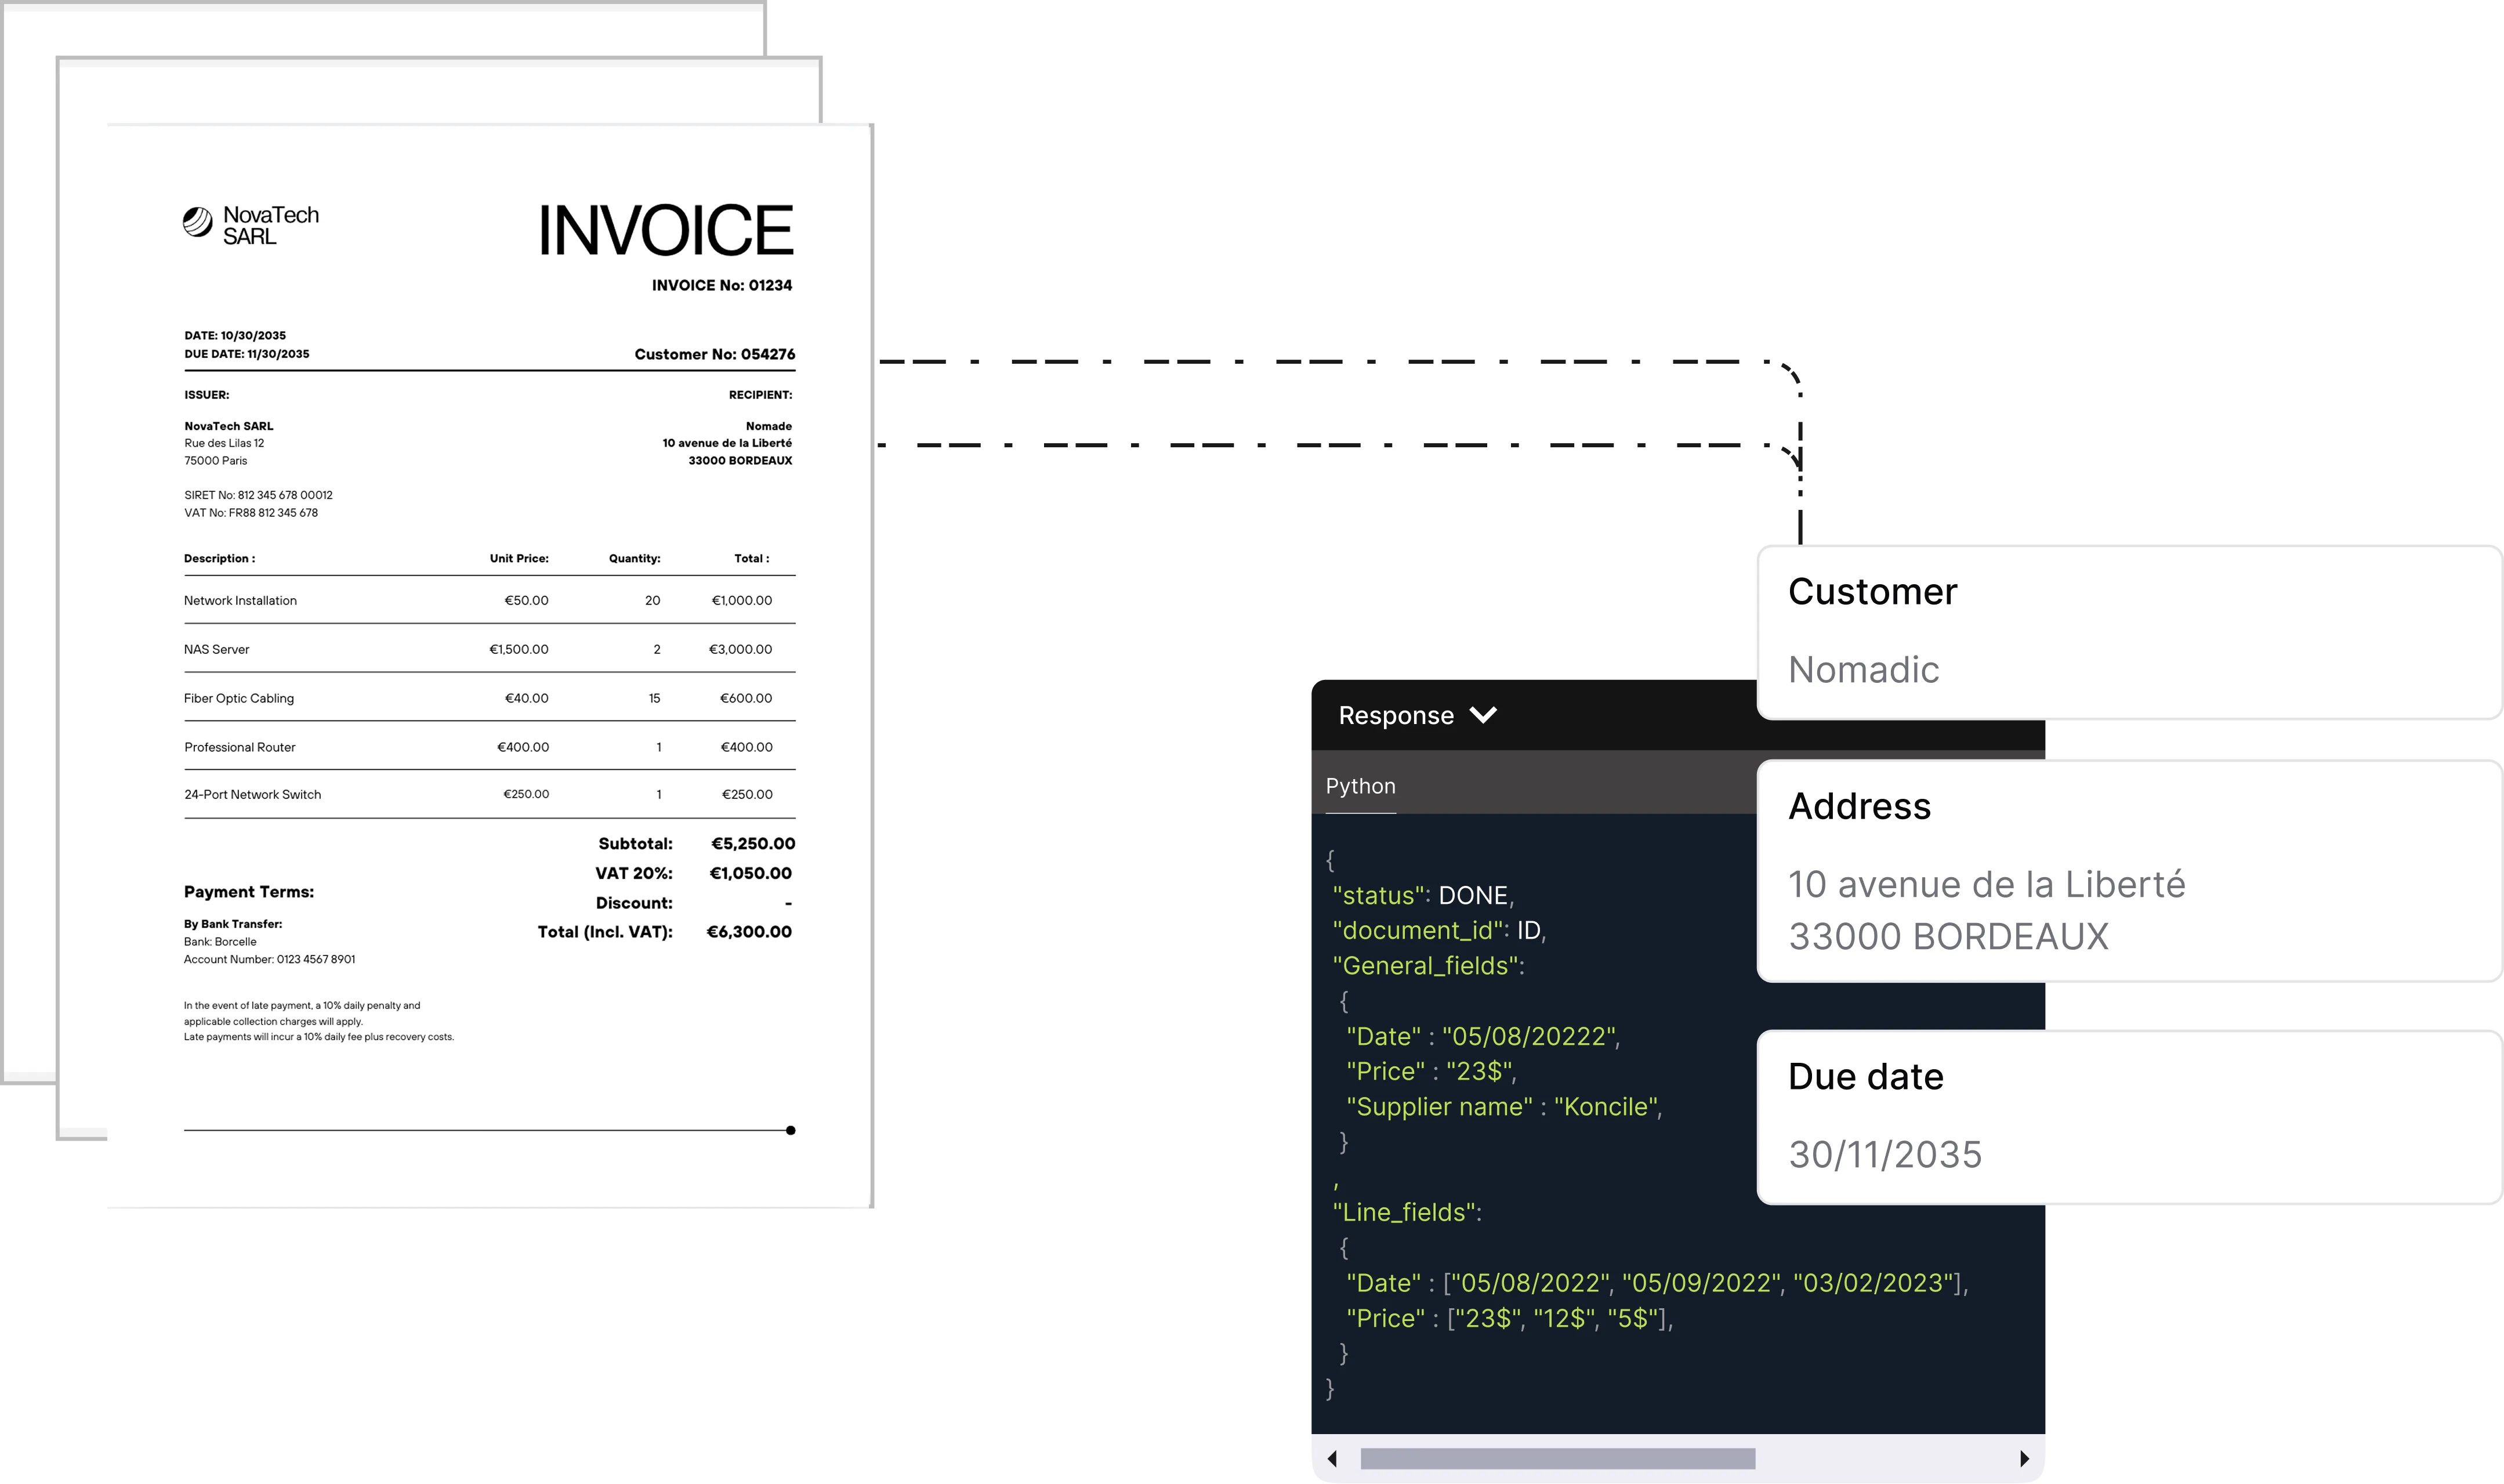The height and width of the screenshot is (1484, 2504).
Task: Click the "status" DONE line in code
Action: pos(1422,895)
